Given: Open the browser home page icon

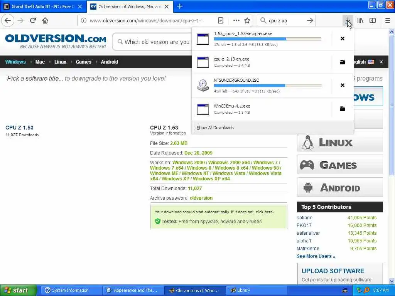Looking at the screenshot, I should pyautogui.click(x=45, y=20).
